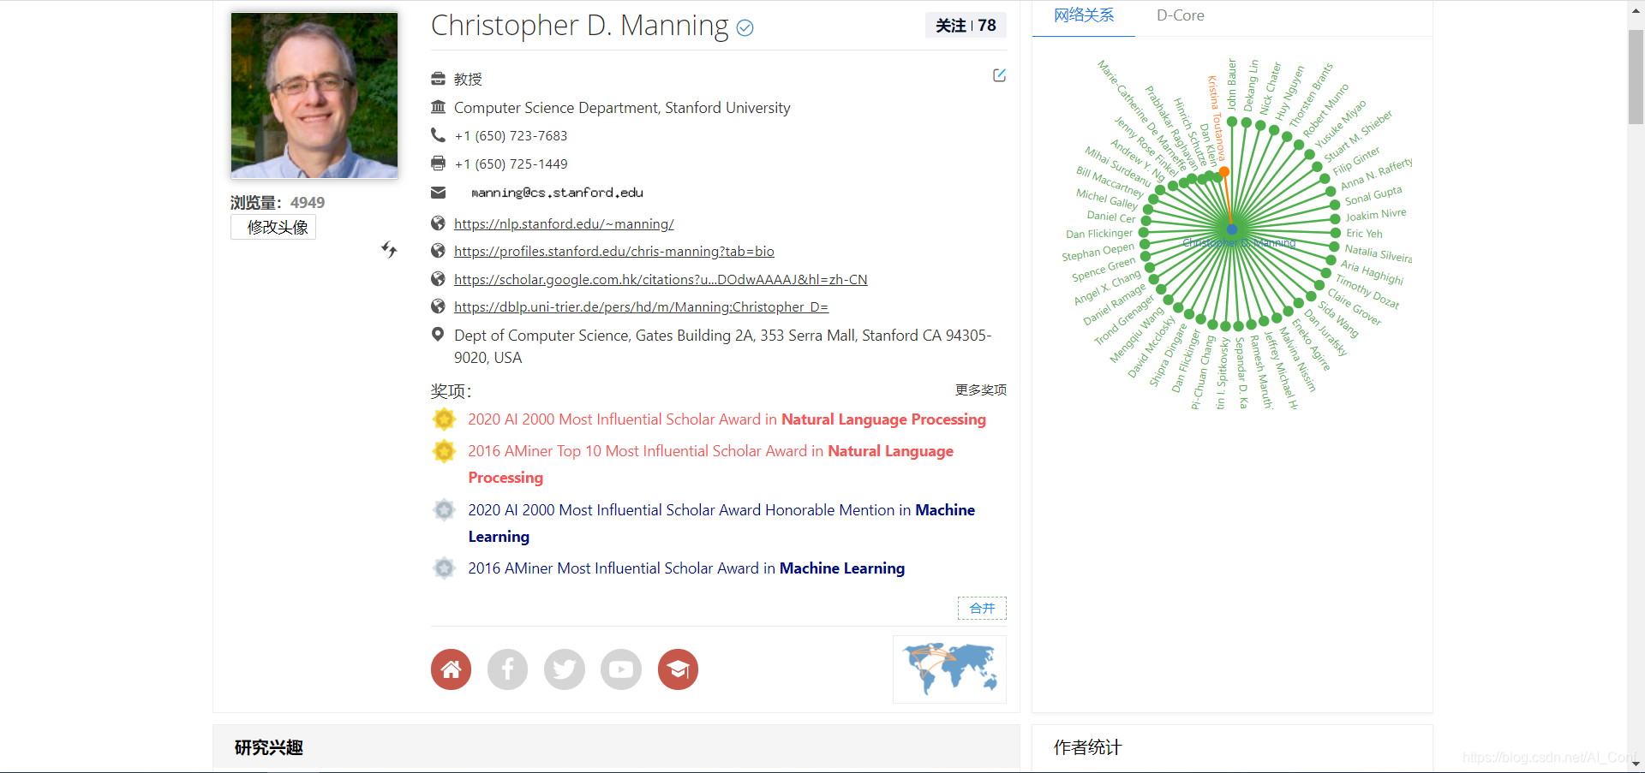The width and height of the screenshot is (1645, 773).
Task: Switch to the 网络关系 tab
Action: point(1084,15)
